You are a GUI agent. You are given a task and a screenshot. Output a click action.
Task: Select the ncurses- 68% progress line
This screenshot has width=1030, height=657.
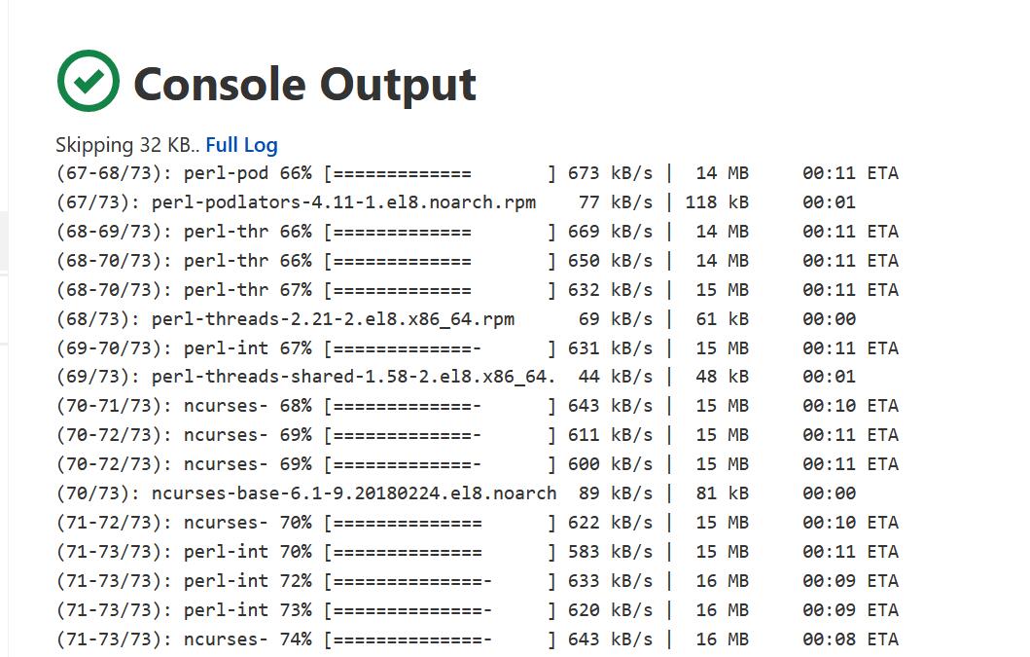click(478, 405)
